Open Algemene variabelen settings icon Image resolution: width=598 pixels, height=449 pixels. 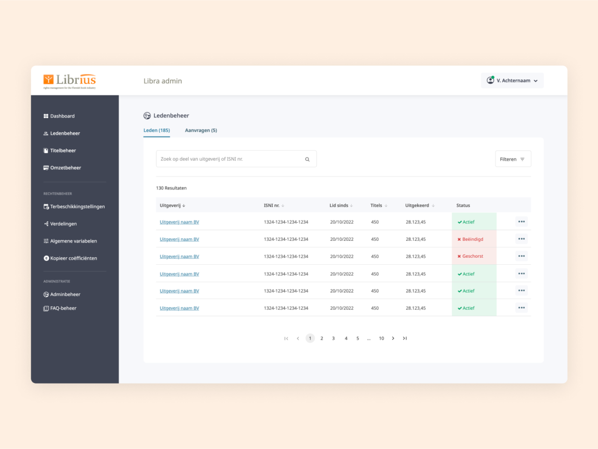(x=45, y=241)
